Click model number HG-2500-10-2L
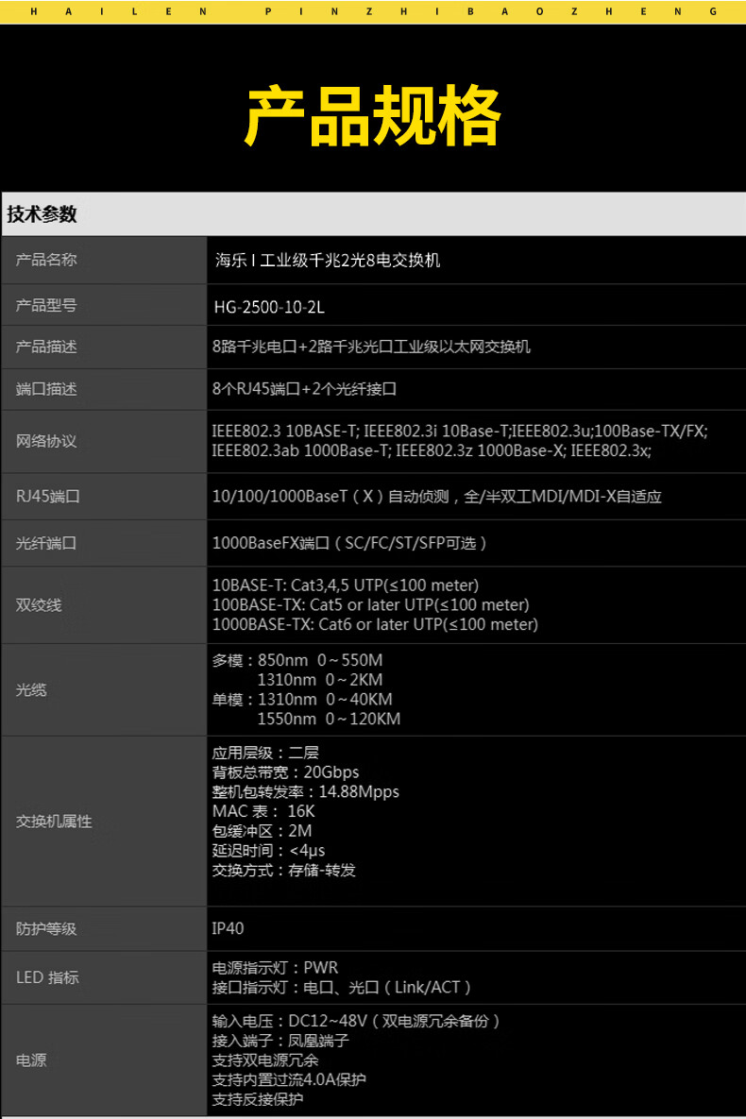Image resolution: width=746 pixels, height=1119 pixels. pyautogui.click(x=269, y=308)
